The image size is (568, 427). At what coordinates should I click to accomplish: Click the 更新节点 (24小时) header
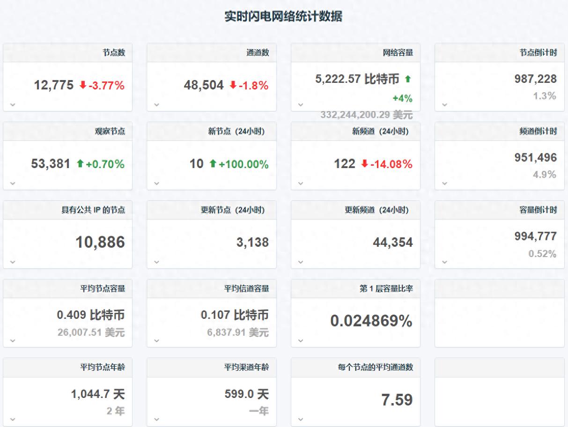pyautogui.click(x=212, y=210)
